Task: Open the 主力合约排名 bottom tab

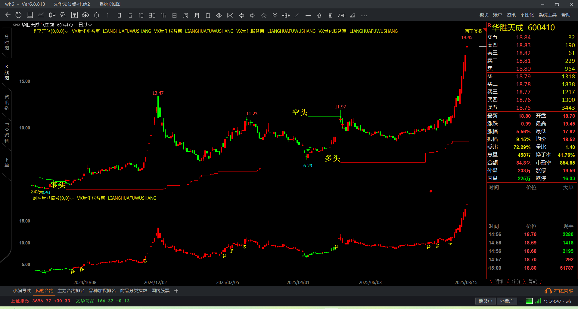Action: click(71, 291)
